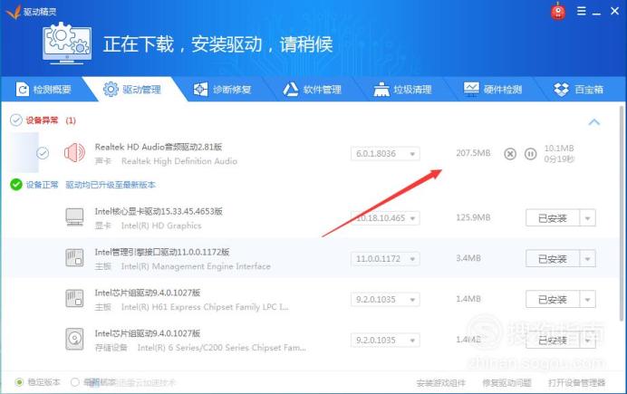
Task: Switch to the 软件管理 tab
Action: (313, 90)
